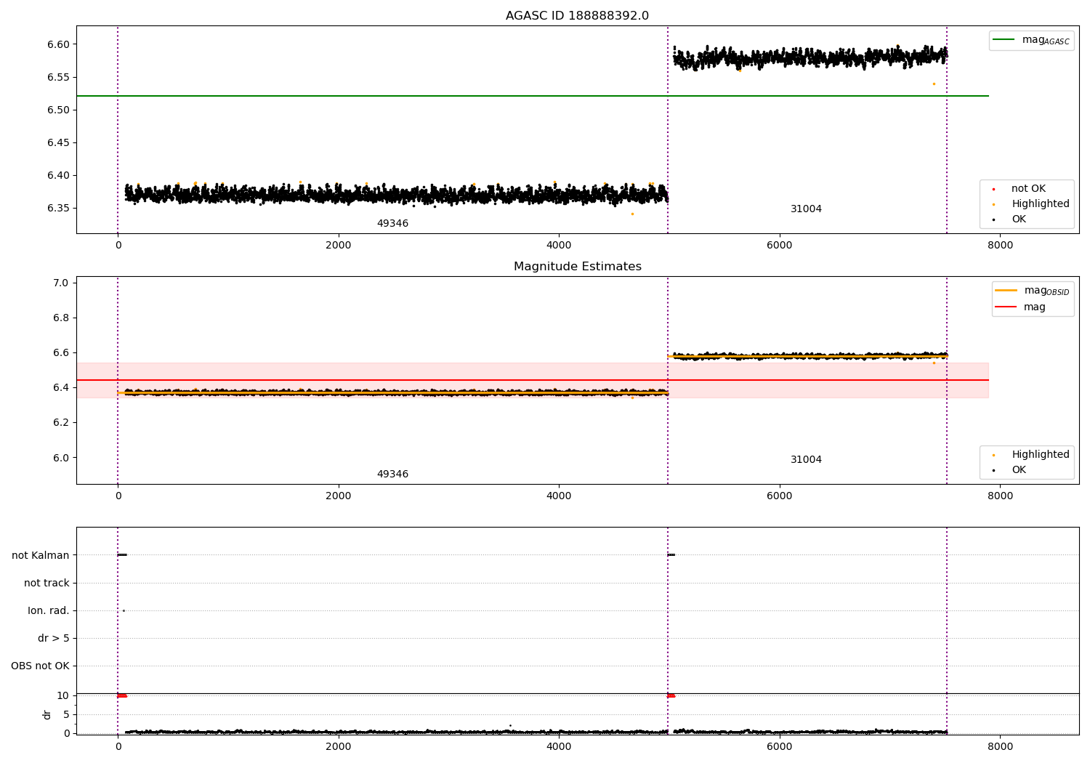Select "Highlighted" legend entry in top plot
This screenshot has height=763, width=1090.
tap(1040, 204)
